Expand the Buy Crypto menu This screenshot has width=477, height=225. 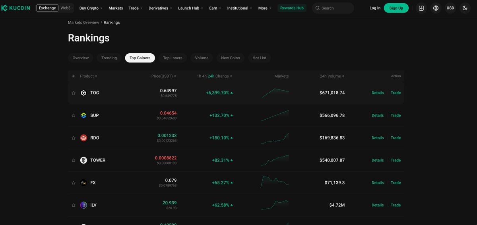tap(91, 8)
